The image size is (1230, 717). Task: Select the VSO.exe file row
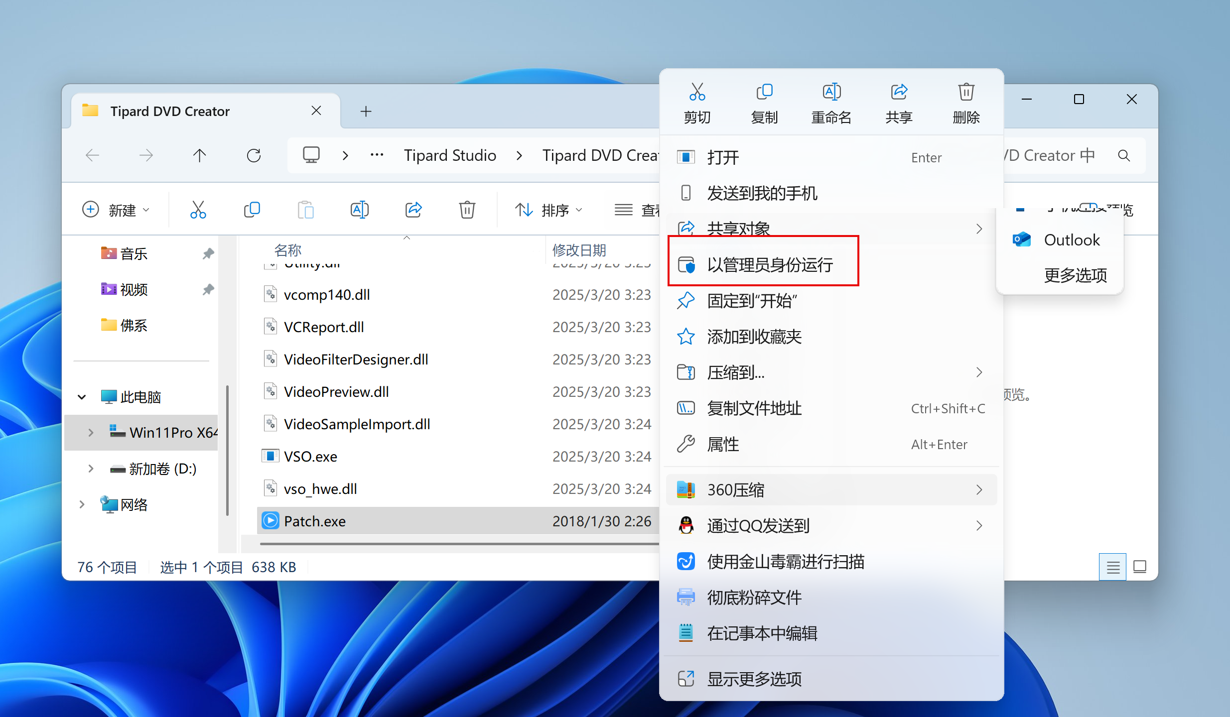click(x=310, y=456)
